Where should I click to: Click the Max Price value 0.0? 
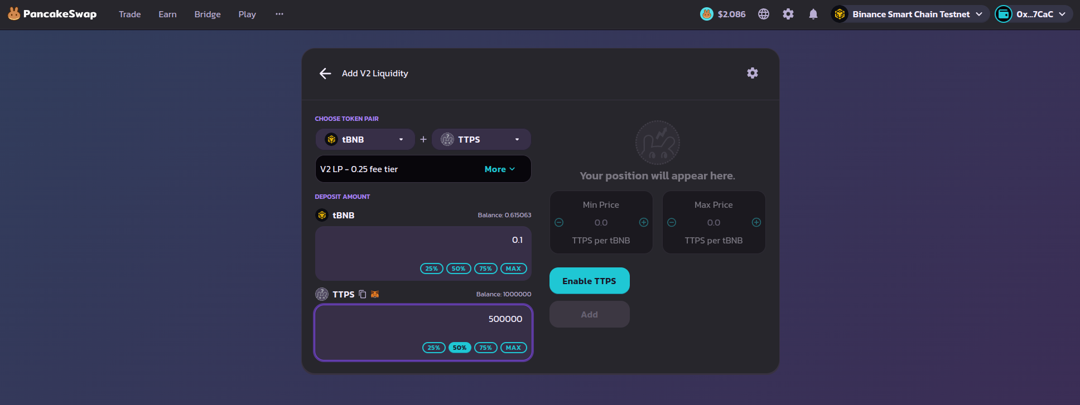click(713, 223)
